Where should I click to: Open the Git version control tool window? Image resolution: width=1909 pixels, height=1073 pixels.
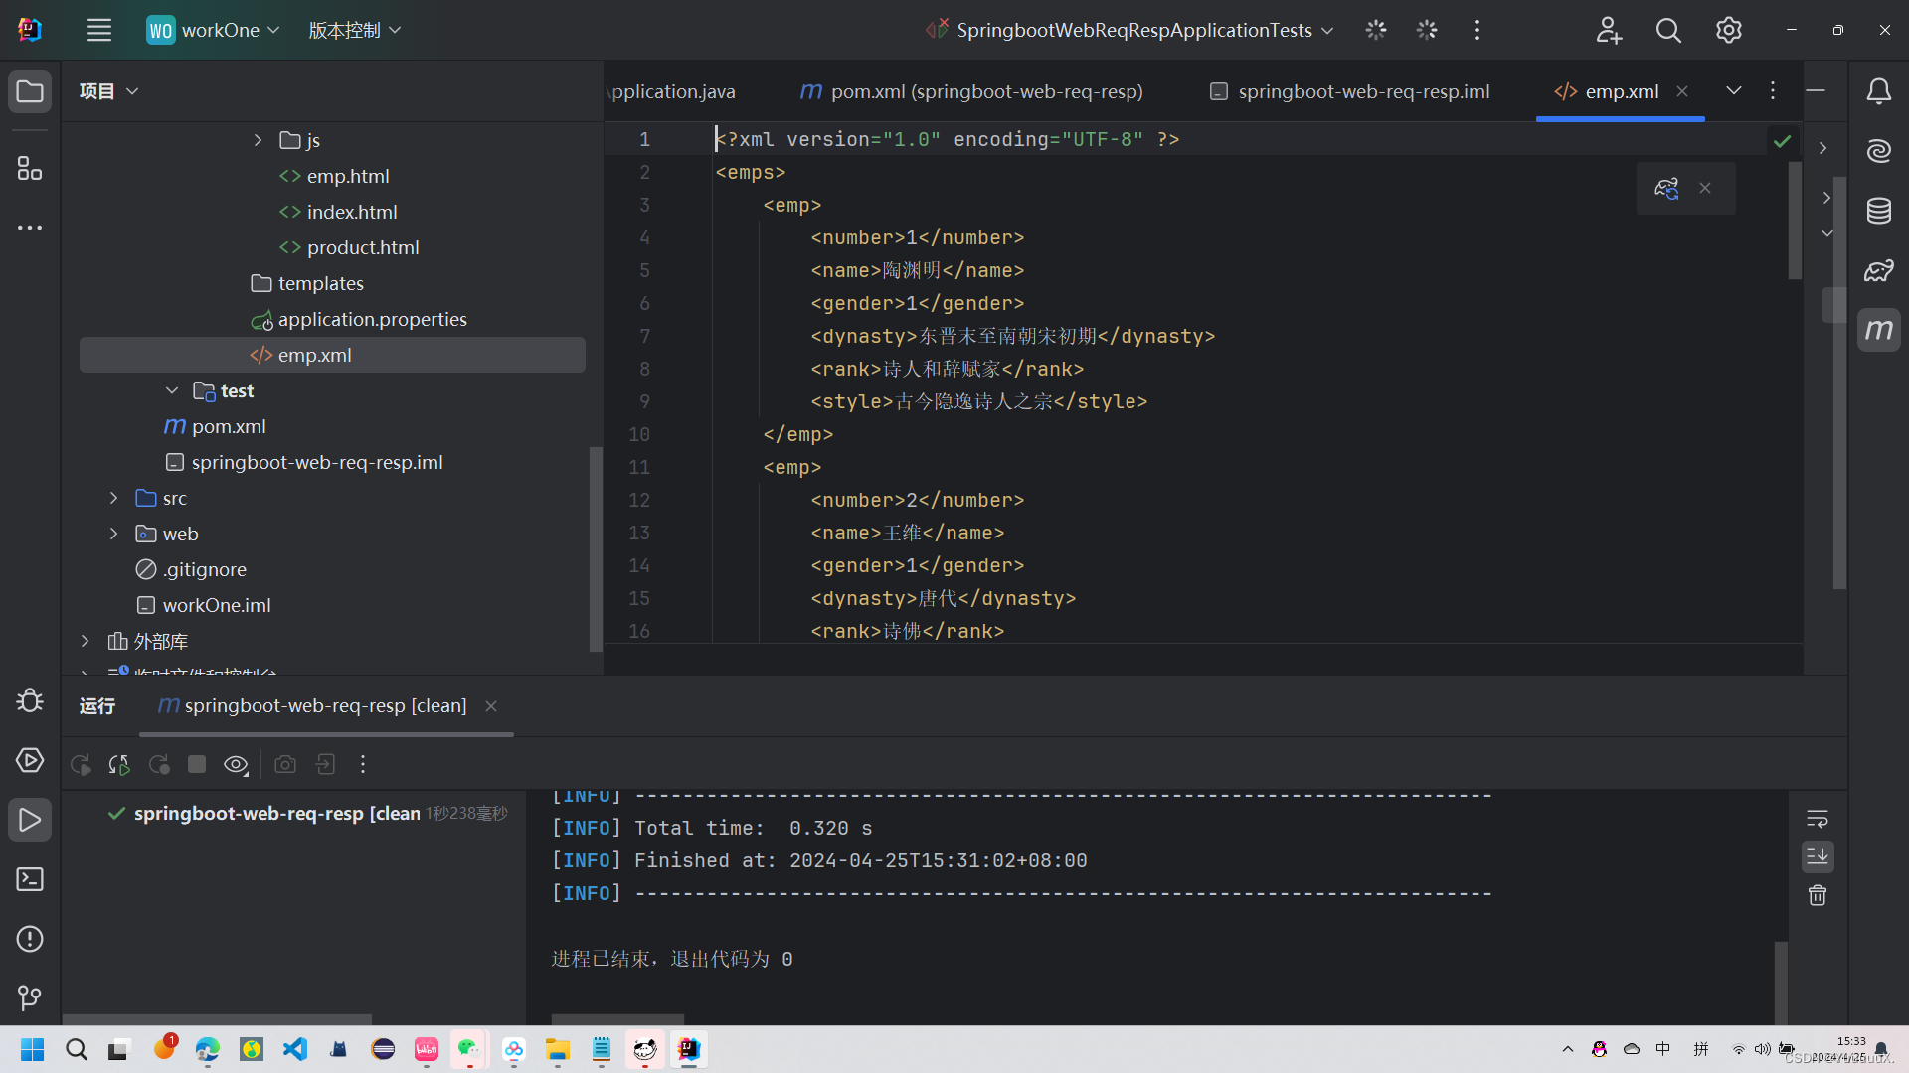click(30, 996)
